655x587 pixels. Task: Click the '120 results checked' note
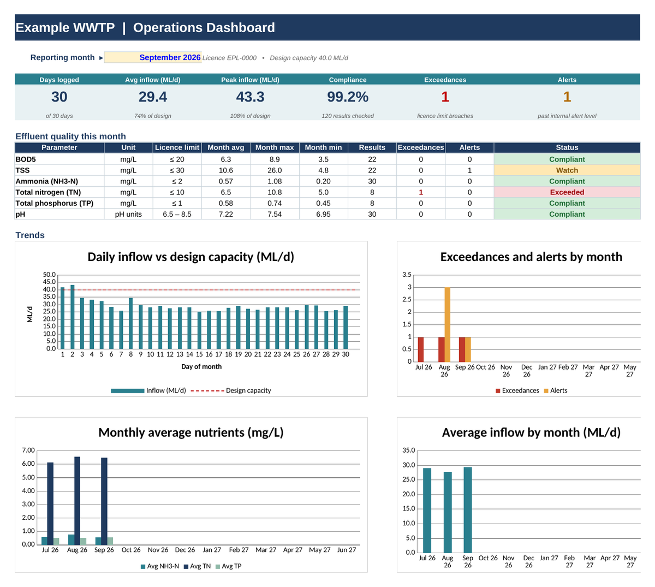pos(348,116)
